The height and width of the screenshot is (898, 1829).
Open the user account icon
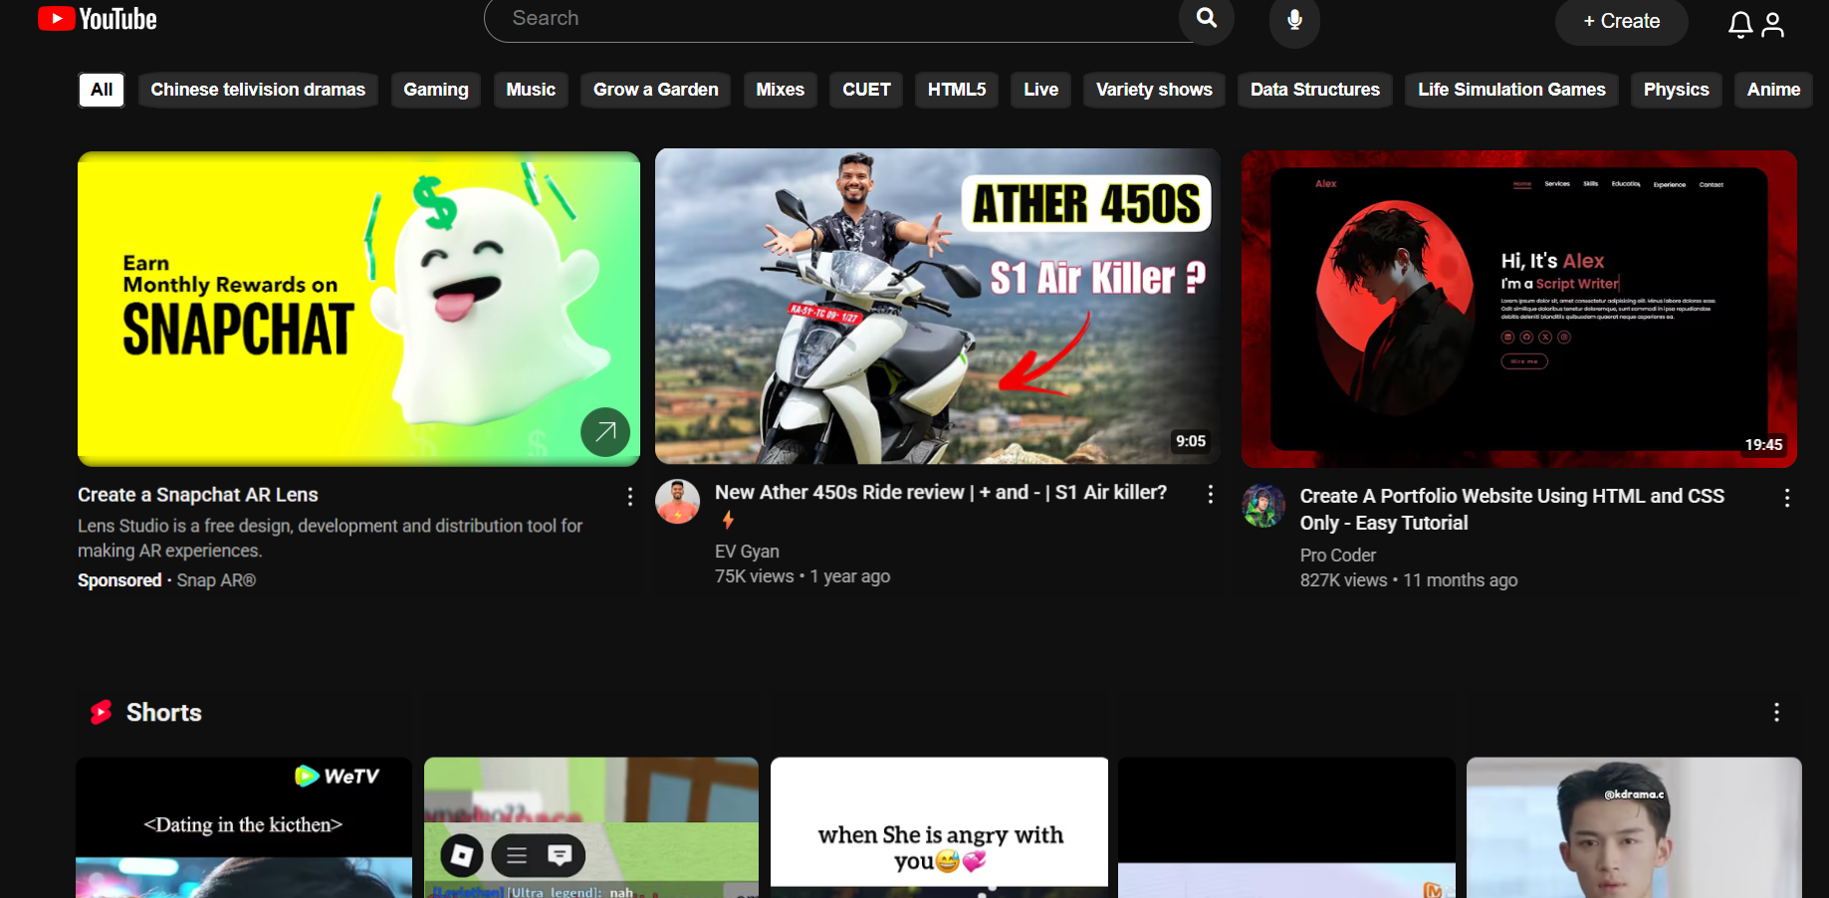point(1772,24)
